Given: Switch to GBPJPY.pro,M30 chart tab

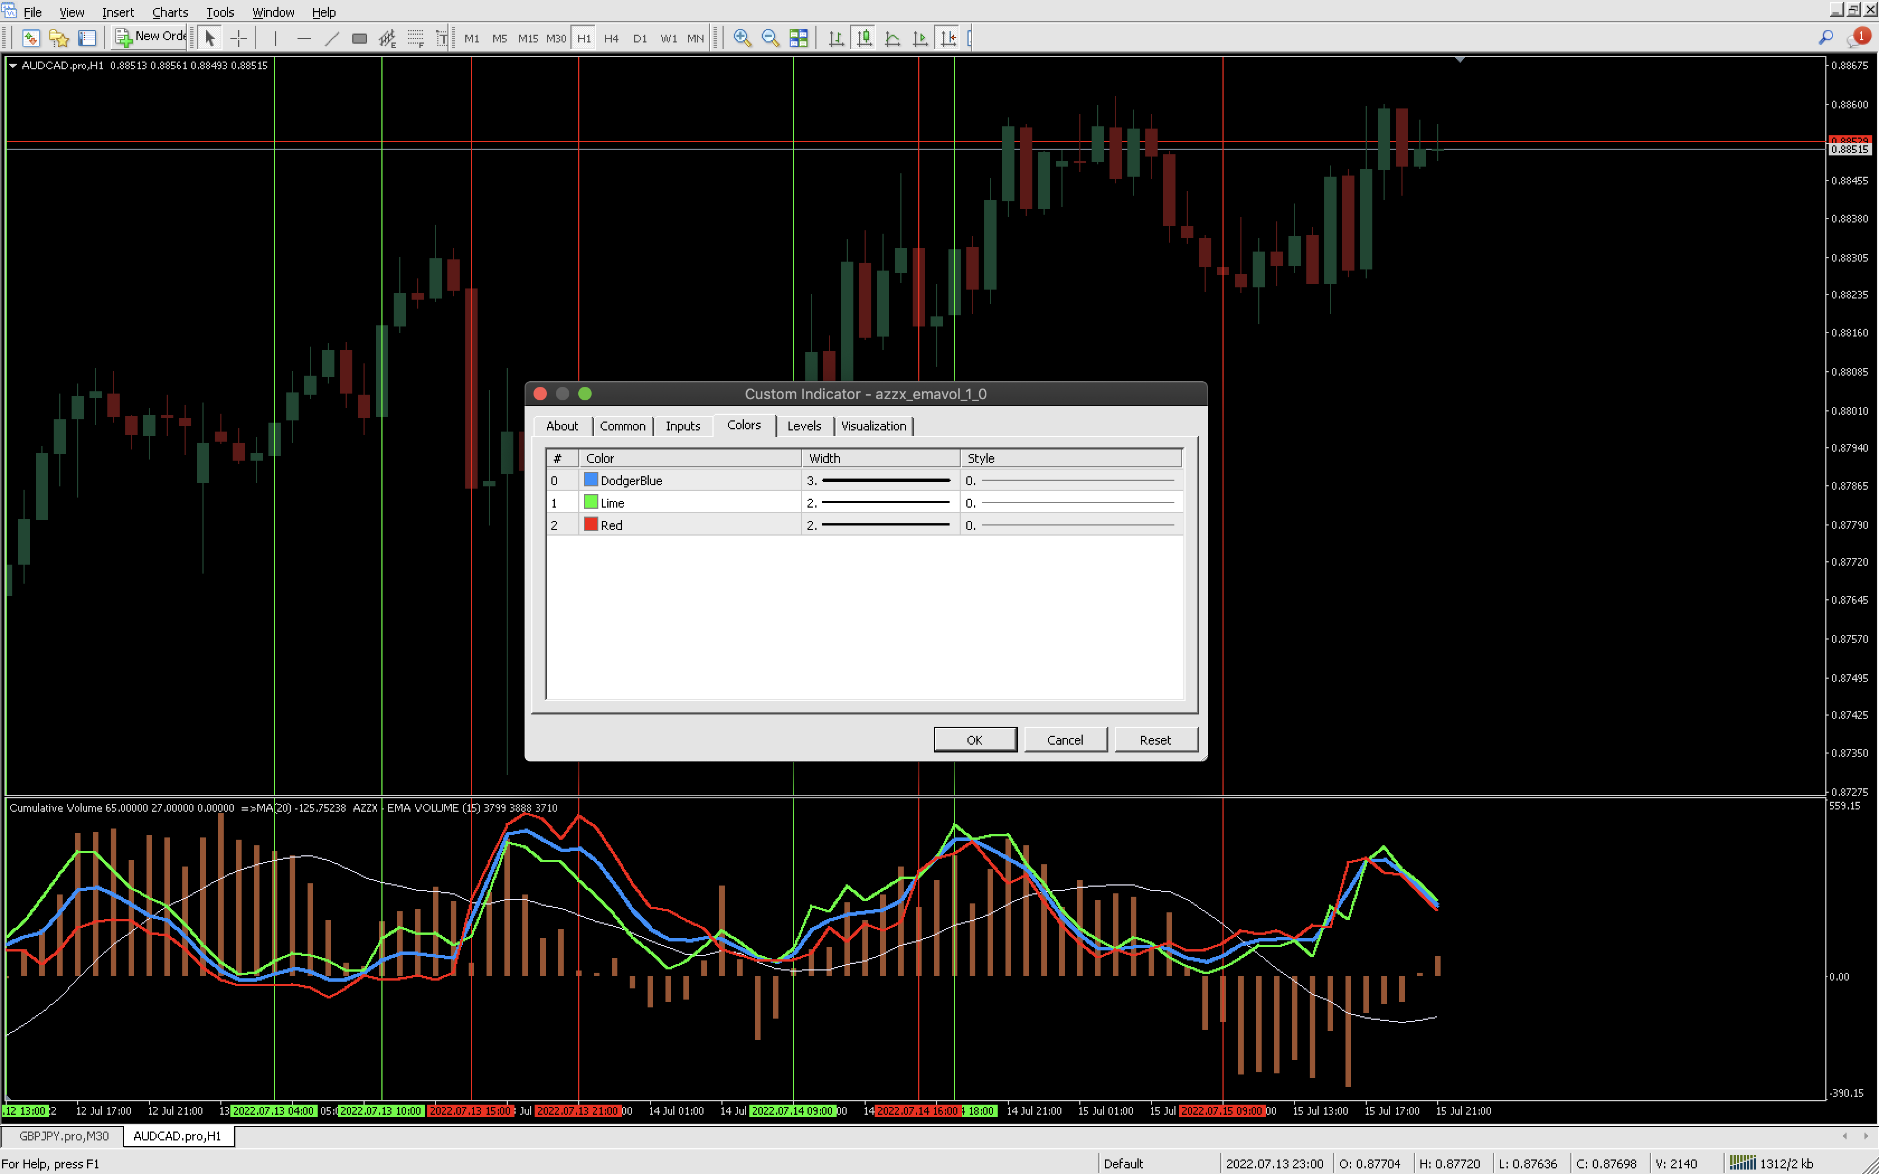Looking at the screenshot, I should click(64, 1136).
